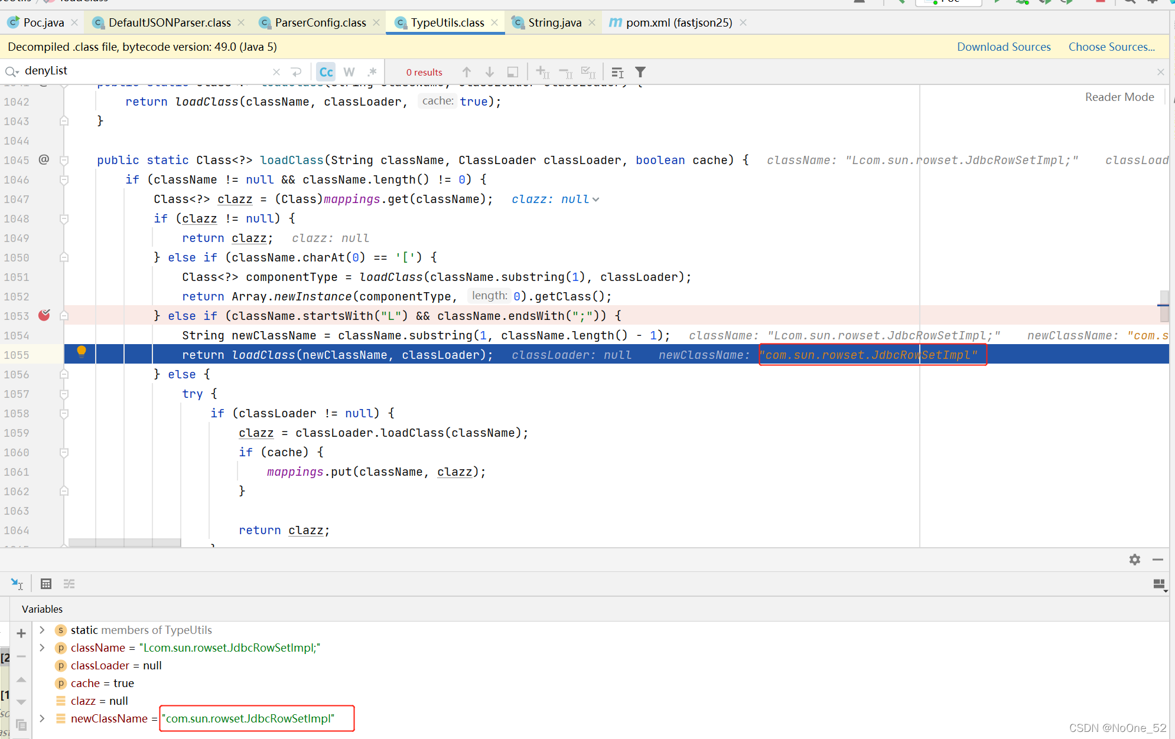
Task: Expand the newClassName variable node
Action: point(43,718)
